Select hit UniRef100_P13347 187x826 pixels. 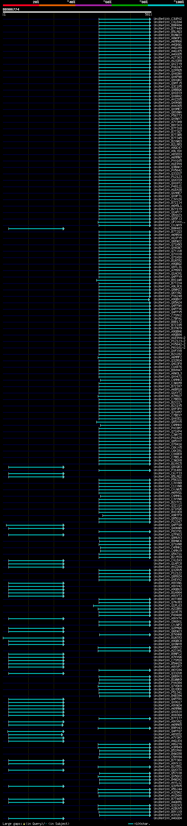pyautogui.click(x=167, y=522)
